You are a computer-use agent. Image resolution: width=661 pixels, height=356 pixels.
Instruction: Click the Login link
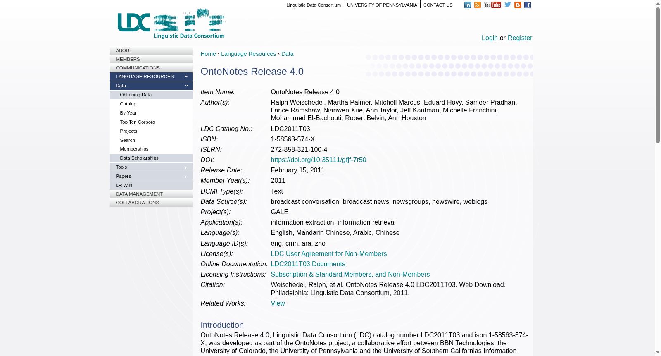490,38
